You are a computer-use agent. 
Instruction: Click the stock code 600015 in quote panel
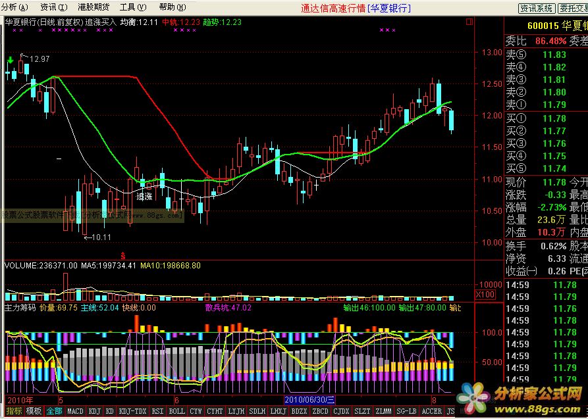[543, 26]
